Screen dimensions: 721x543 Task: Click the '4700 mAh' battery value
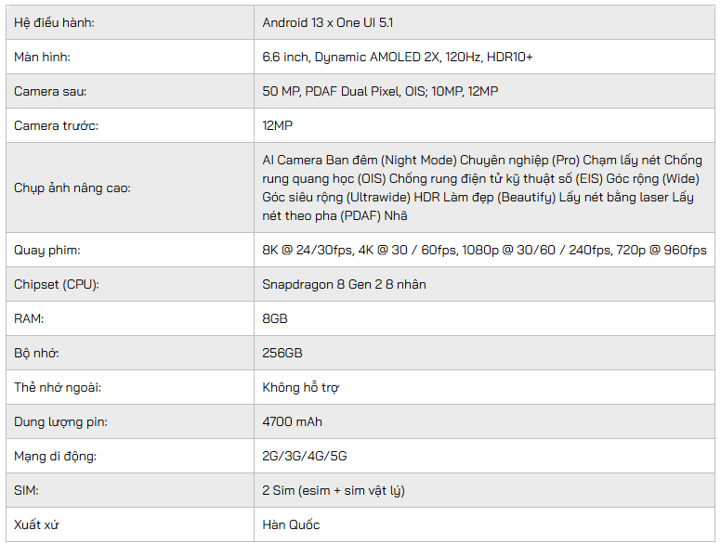coord(293,421)
